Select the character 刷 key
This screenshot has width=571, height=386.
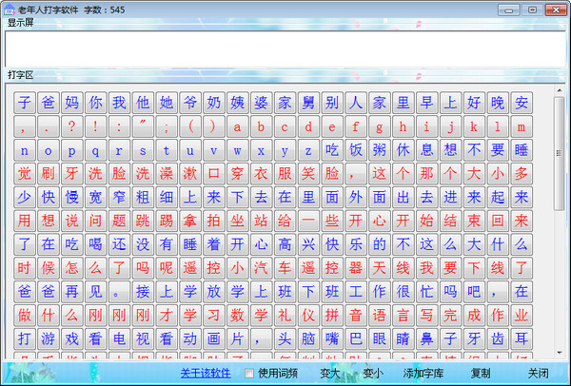pos(49,174)
